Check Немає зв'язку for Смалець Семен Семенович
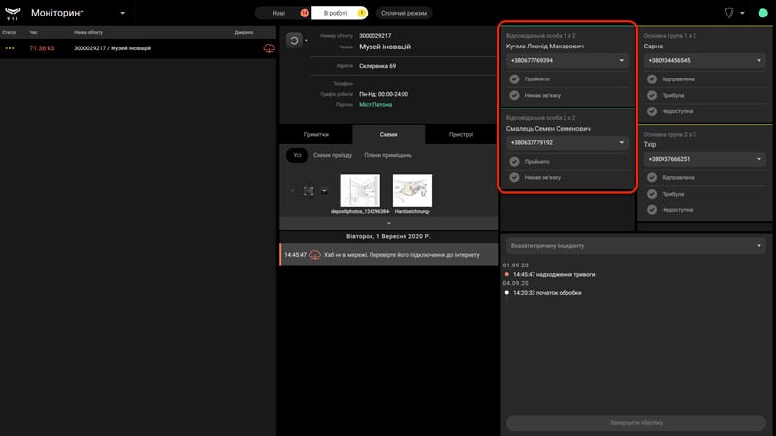 point(514,177)
